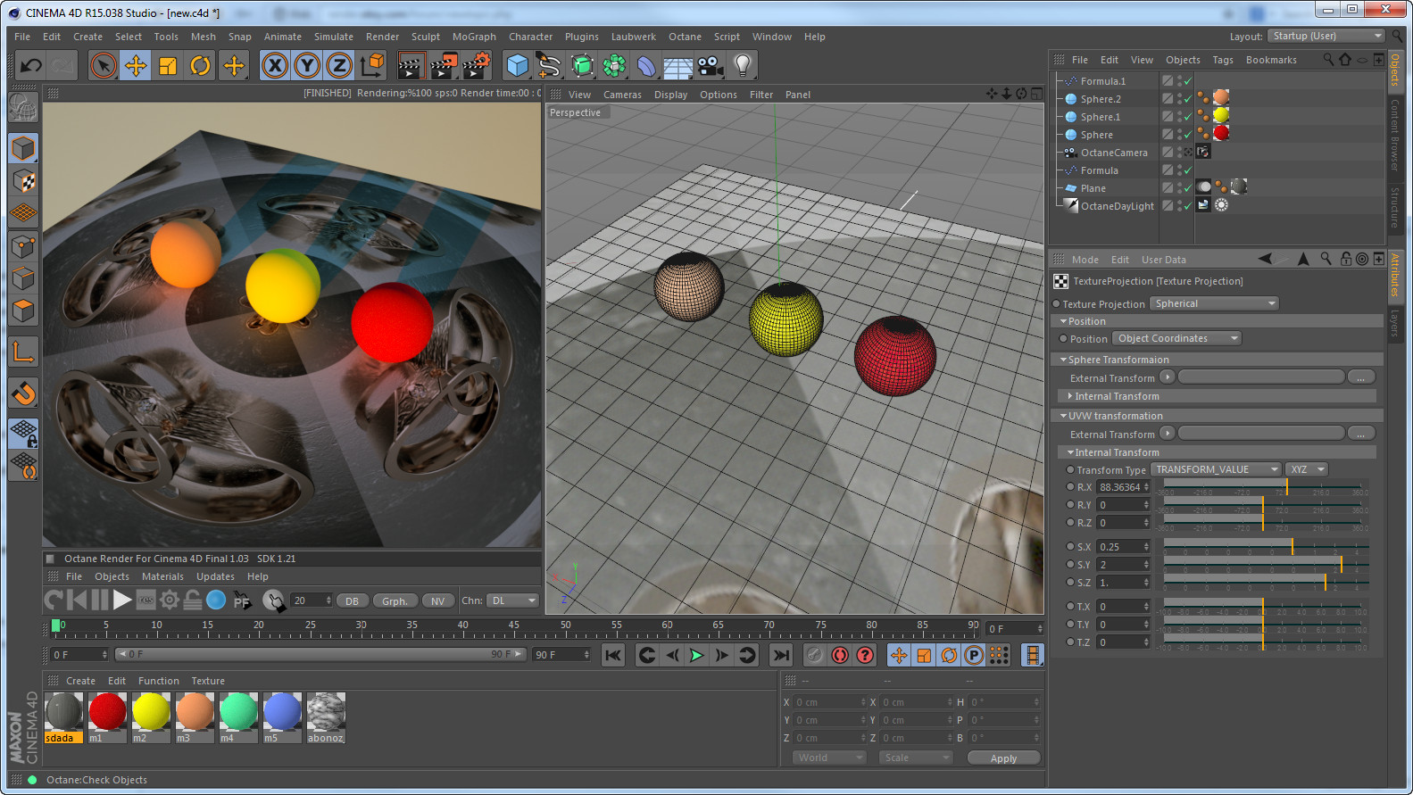This screenshot has width=1413, height=795.
Task: Toggle S.X animation radio dot
Action: [x=1070, y=546]
